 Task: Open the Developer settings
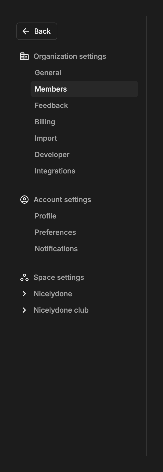(52, 155)
